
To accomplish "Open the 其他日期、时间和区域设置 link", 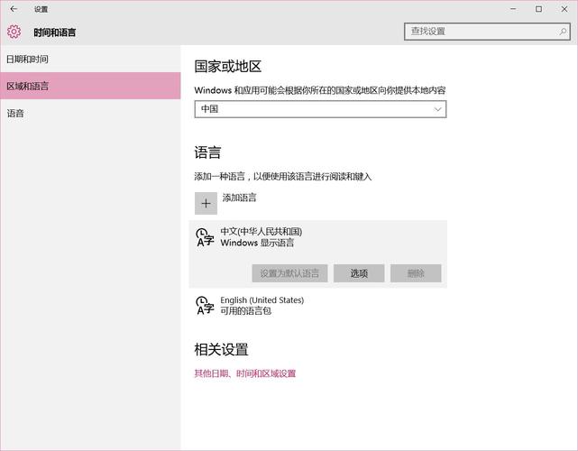I will (x=245, y=373).
